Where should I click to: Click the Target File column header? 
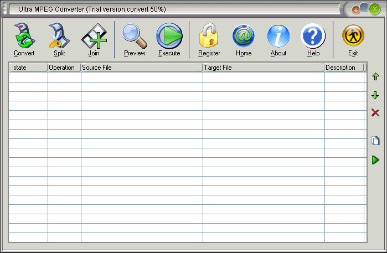tap(264, 68)
